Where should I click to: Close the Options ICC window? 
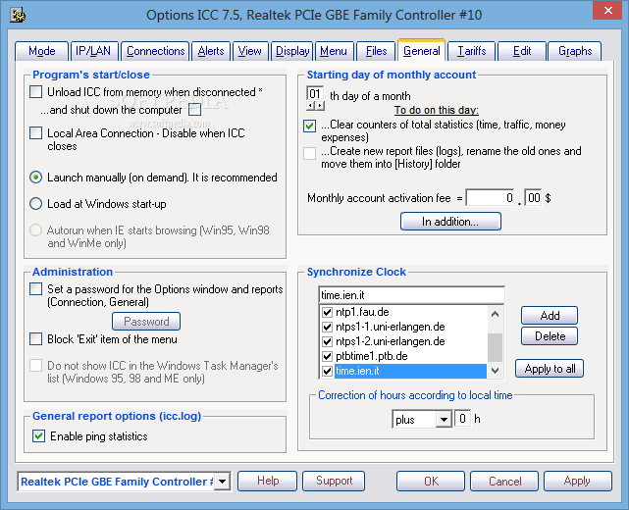pyautogui.click(x=607, y=11)
